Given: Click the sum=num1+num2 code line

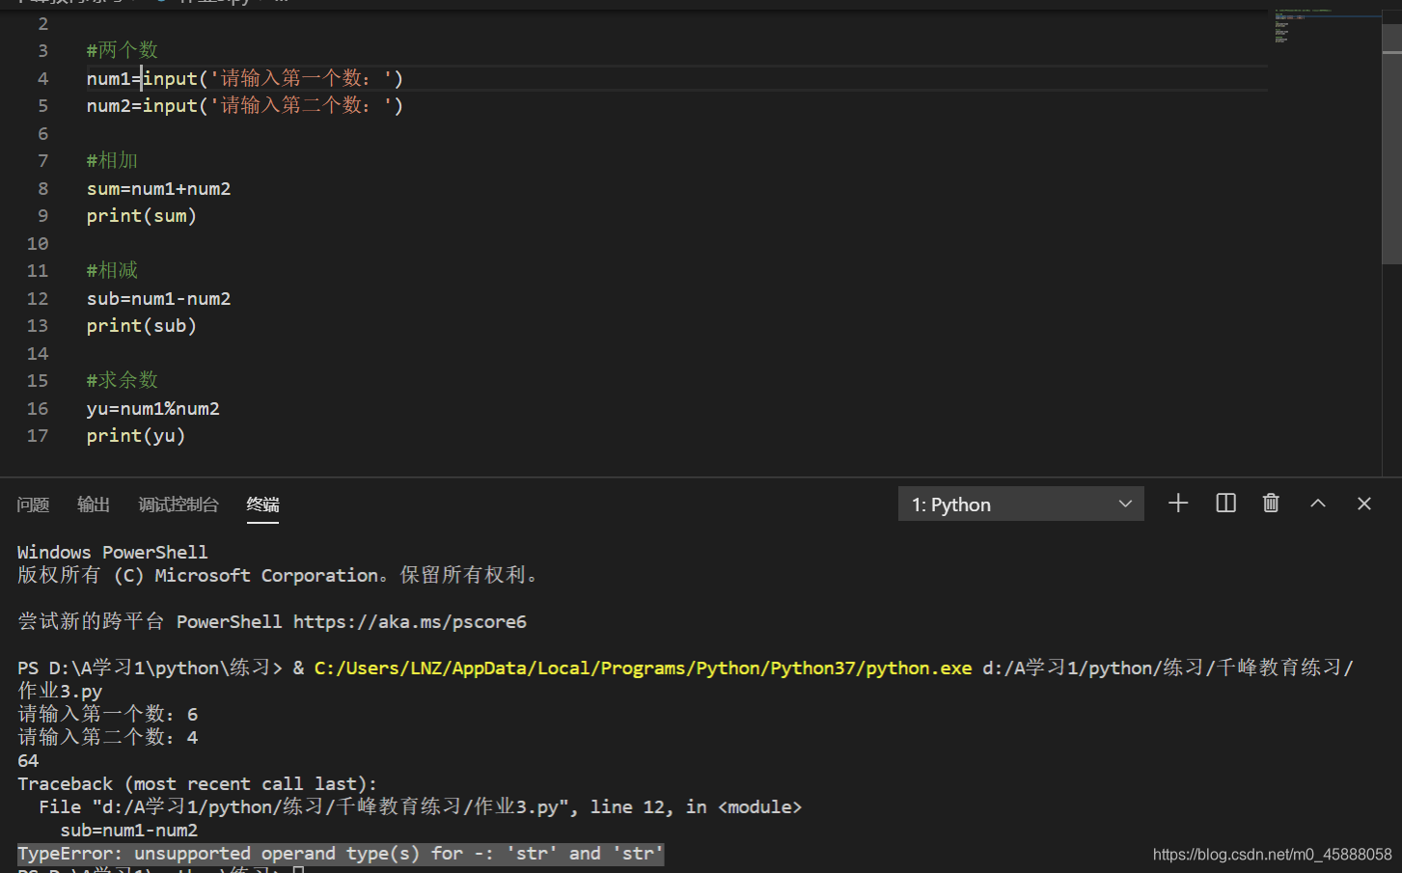Looking at the screenshot, I should click(158, 188).
